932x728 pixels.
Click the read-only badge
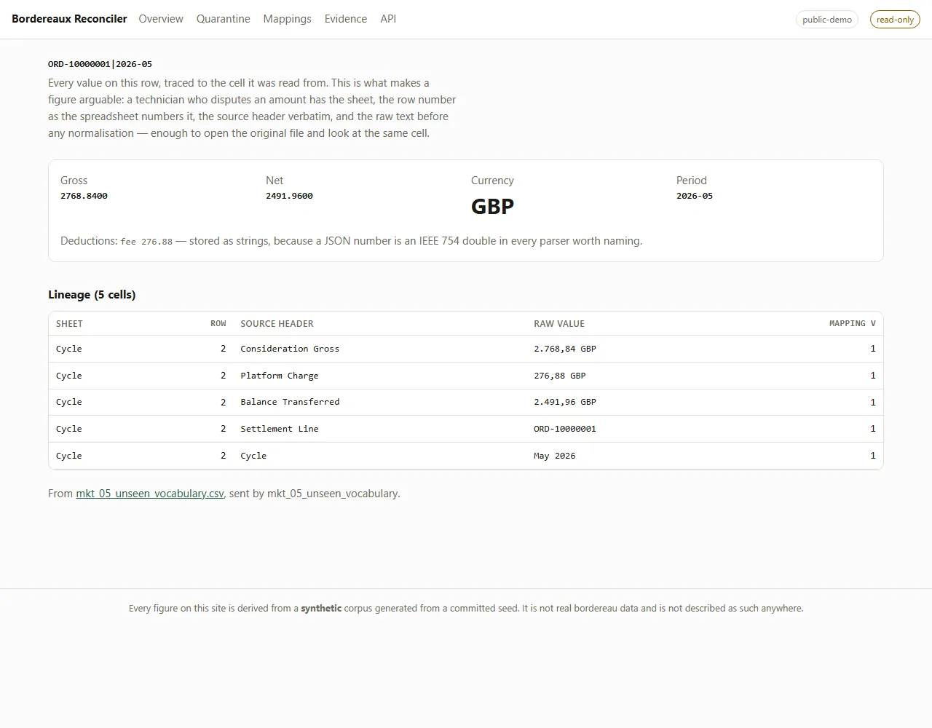click(x=895, y=20)
